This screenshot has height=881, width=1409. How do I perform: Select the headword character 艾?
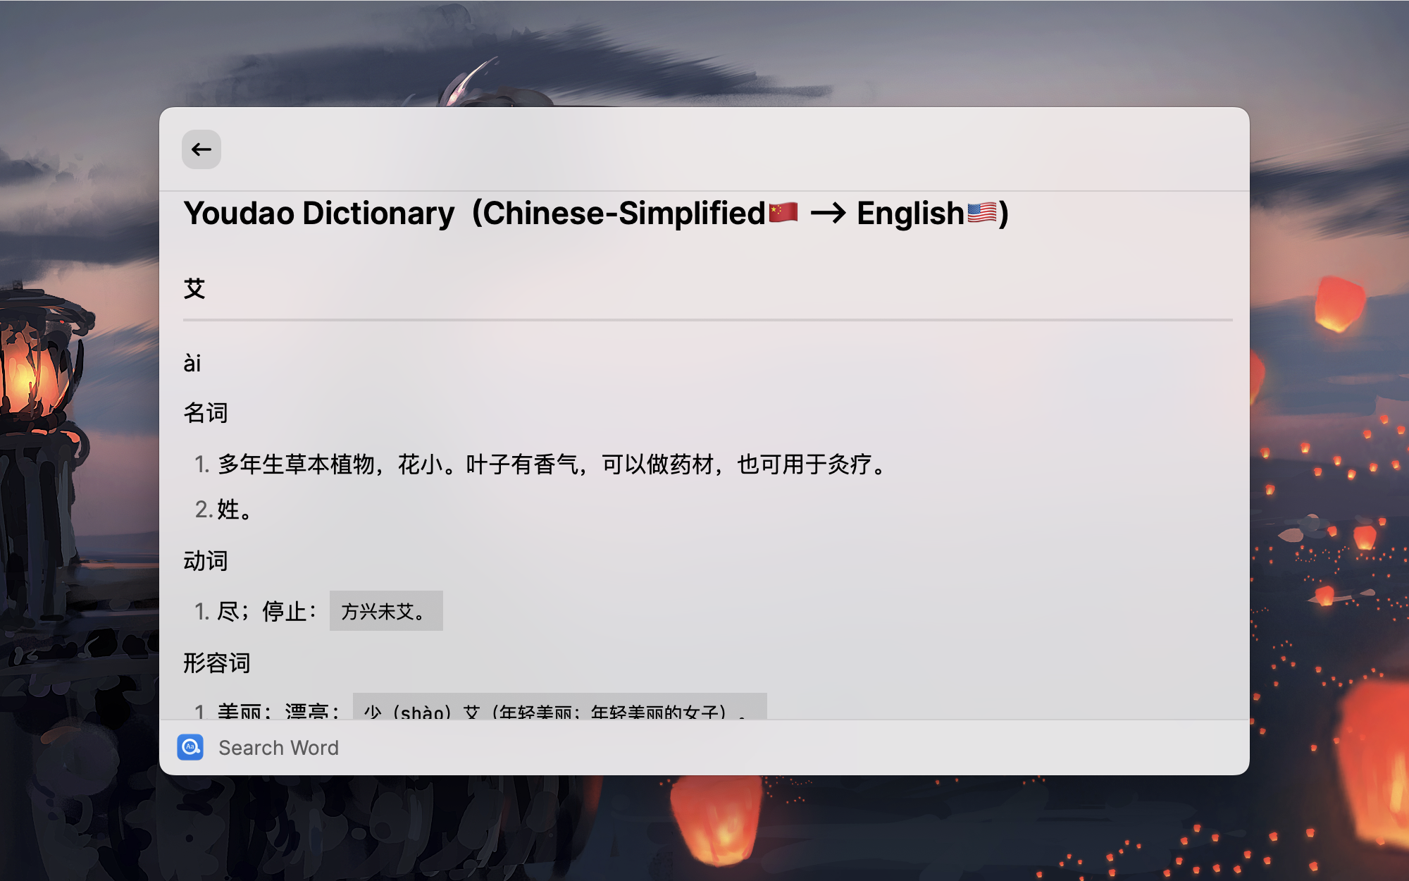(194, 289)
